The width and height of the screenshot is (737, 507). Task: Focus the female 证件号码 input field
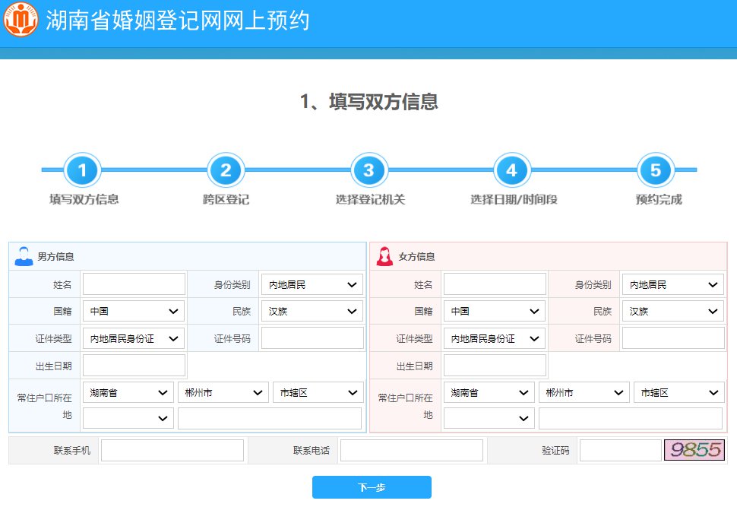[673, 338]
